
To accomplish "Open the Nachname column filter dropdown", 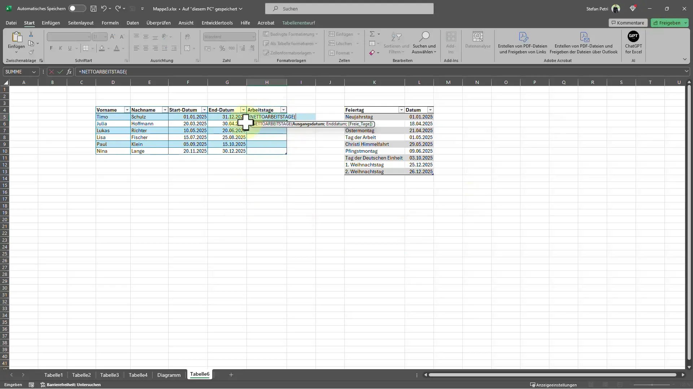I will pyautogui.click(x=165, y=110).
